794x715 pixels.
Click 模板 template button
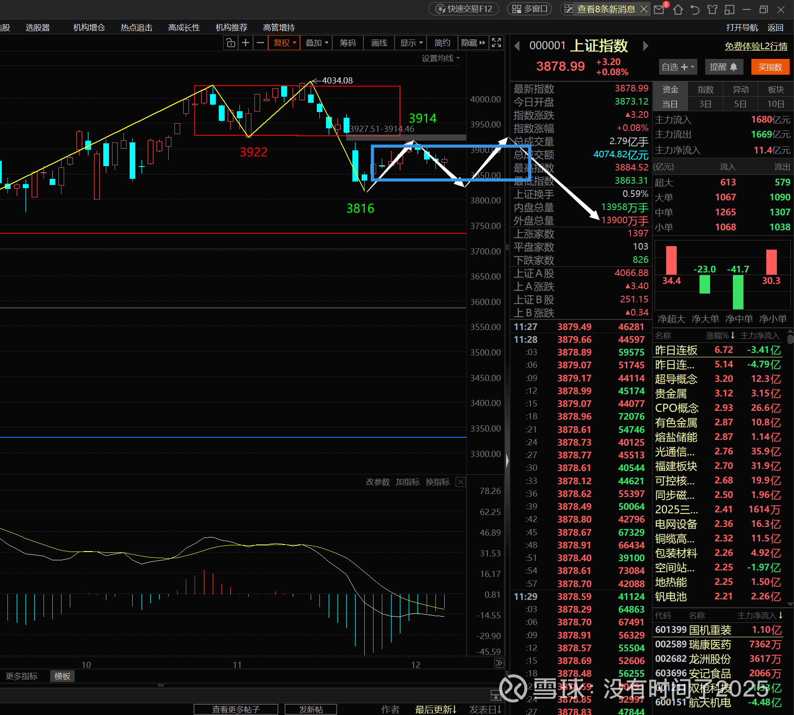pyautogui.click(x=62, y=676)
